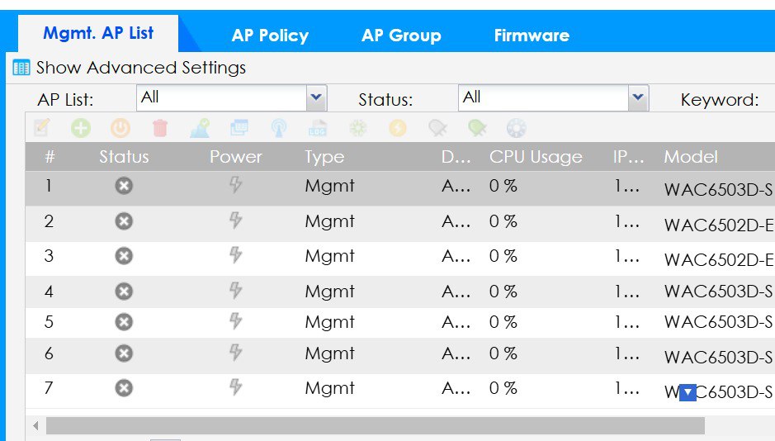
Task: Click the blue windows toolbar icon
Action: [239, 128]
